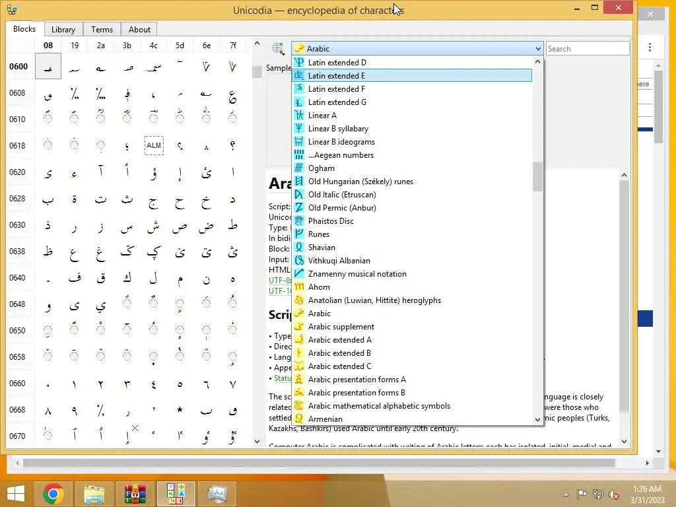Image resolution: width=676 pixels, height=507 pixels.
Task: Click the Shavian block icon
Action: pos(299,248)
